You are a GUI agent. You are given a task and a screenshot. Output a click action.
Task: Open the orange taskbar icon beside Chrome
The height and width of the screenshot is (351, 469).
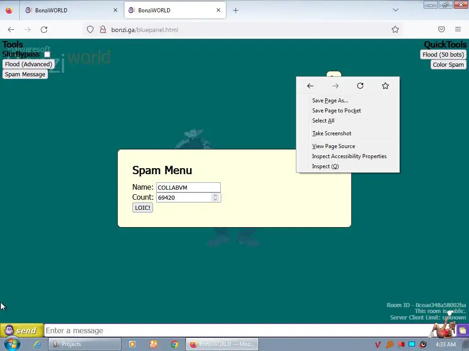[x=153, y=344]
